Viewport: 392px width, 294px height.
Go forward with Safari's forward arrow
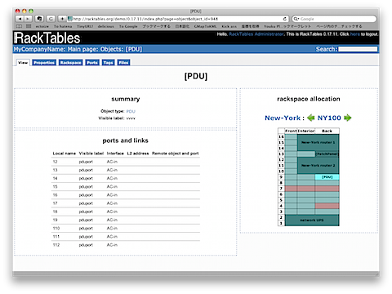point(28,19)
